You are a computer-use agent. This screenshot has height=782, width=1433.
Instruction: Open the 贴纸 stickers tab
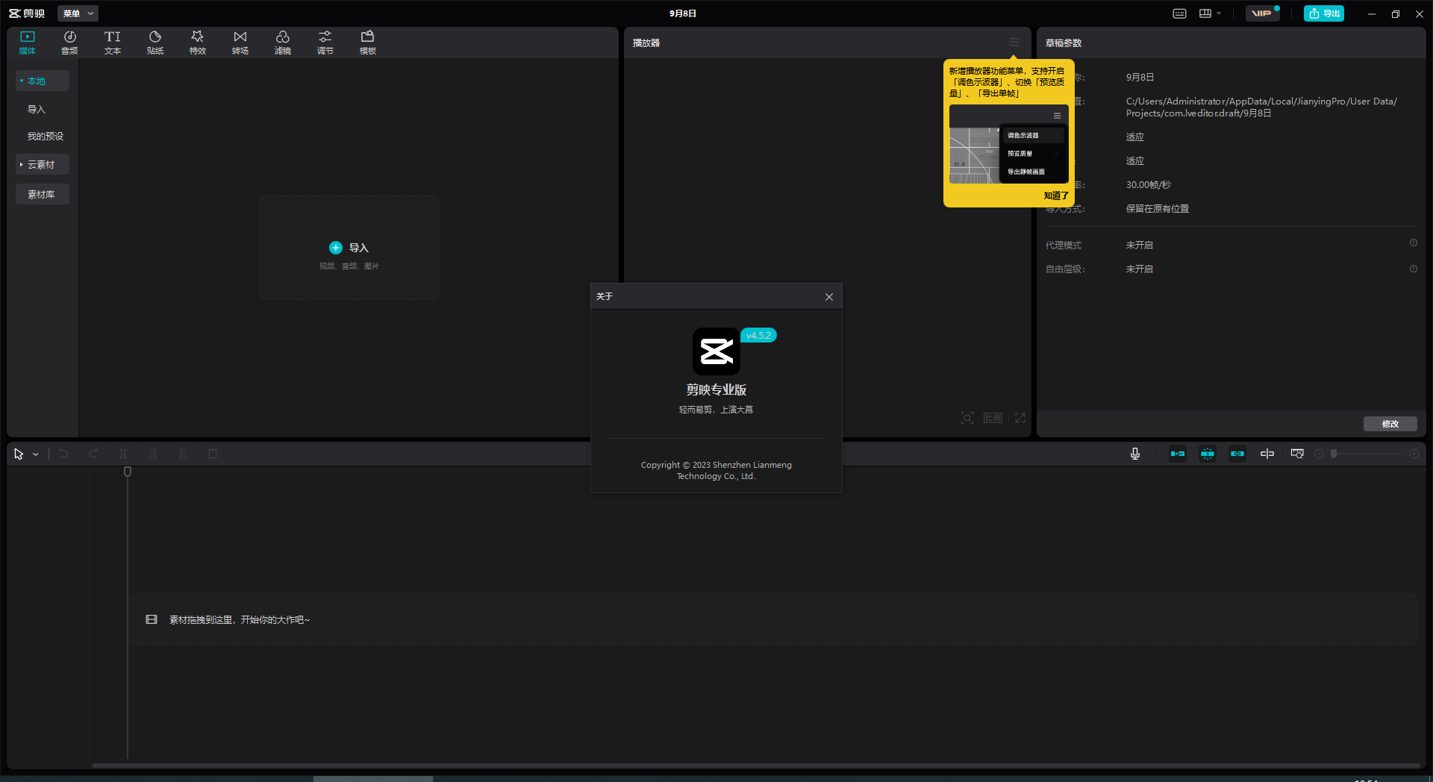(155, 43)
